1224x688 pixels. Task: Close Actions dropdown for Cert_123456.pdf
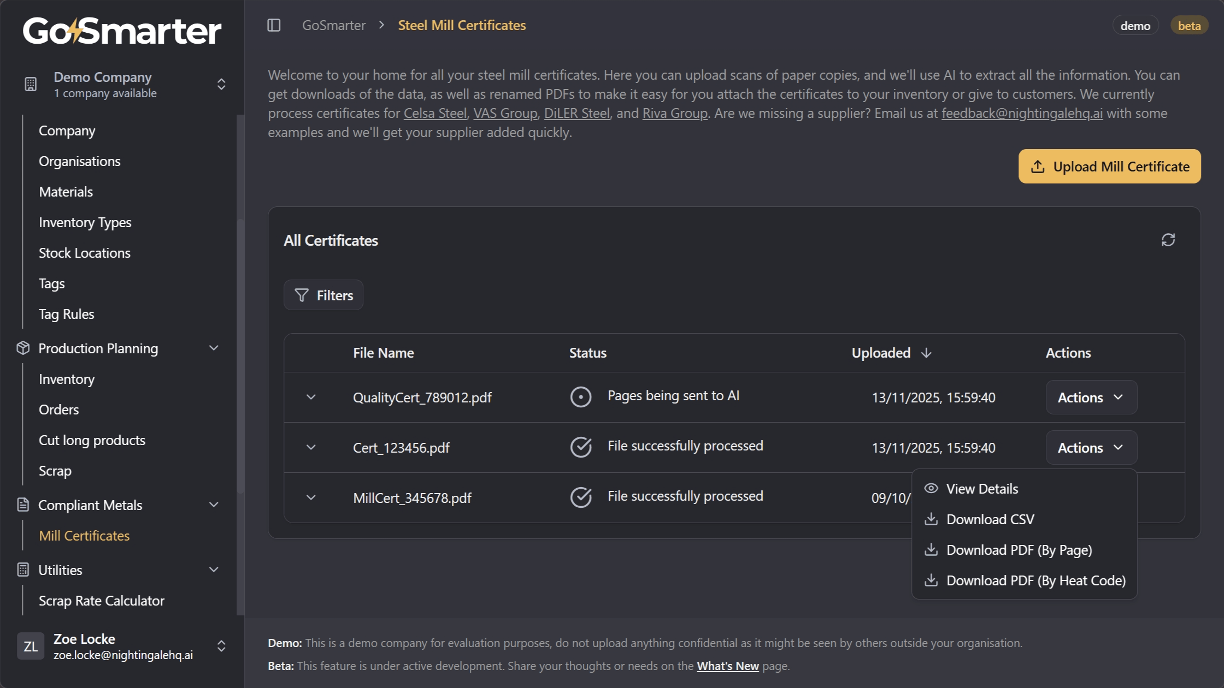[1091, 447]
